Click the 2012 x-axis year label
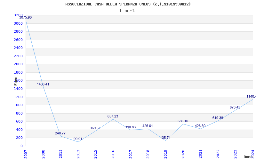 click(60, 154)
